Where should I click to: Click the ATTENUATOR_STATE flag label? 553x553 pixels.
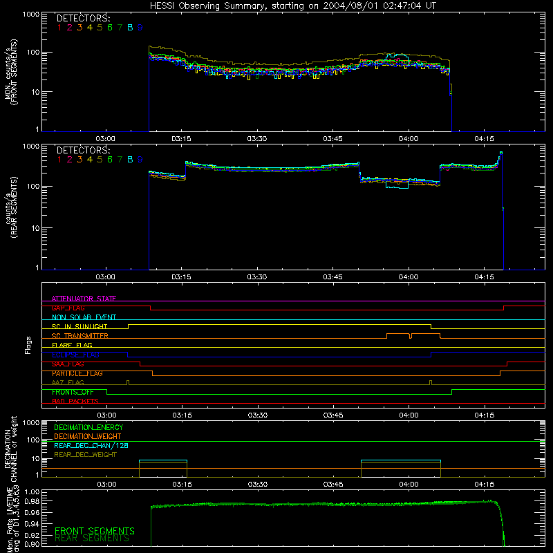coord(84,299)
